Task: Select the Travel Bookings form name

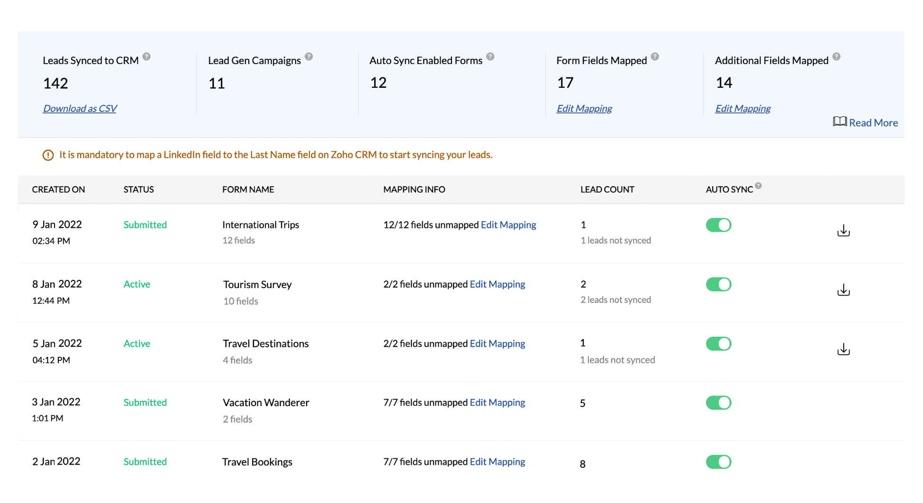Action: pos(257,462)
